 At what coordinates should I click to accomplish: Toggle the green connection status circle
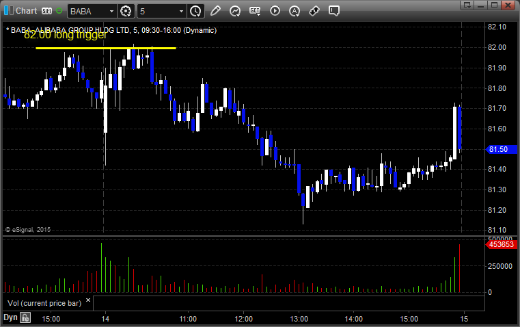(x=59, y=11)
